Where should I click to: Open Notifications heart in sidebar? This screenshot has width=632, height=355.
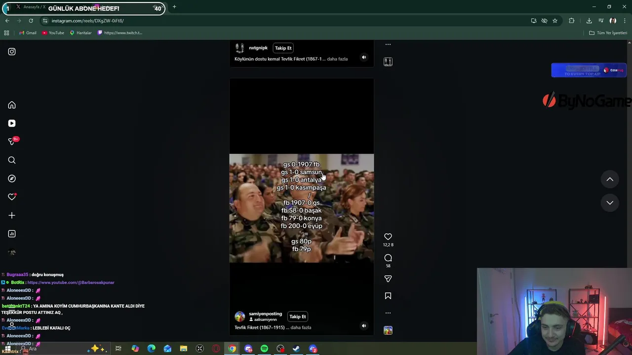(12, 197)
